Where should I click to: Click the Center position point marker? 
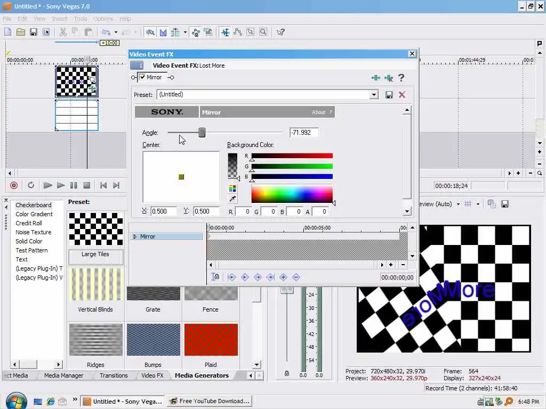[181, 177]
